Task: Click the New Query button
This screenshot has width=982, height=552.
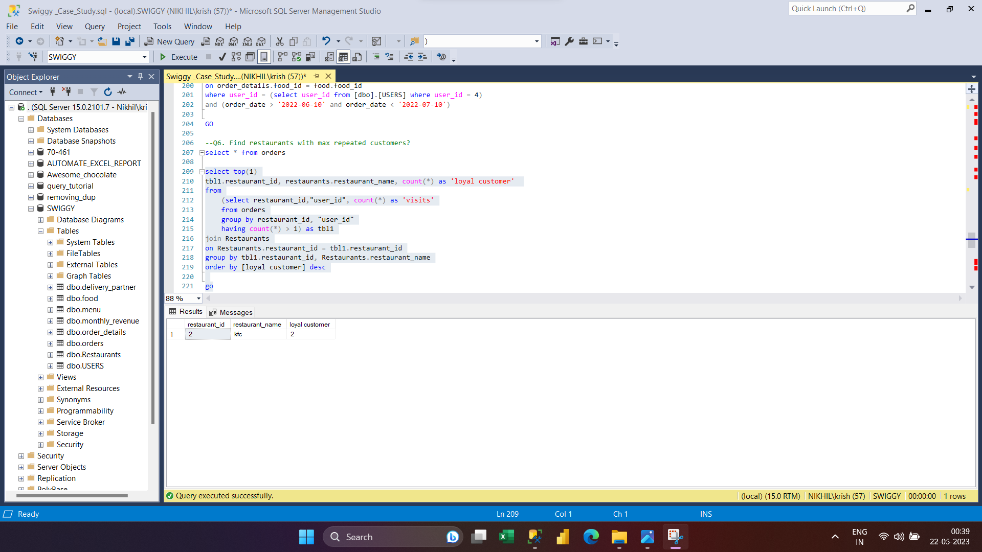Action: point(170,41)
